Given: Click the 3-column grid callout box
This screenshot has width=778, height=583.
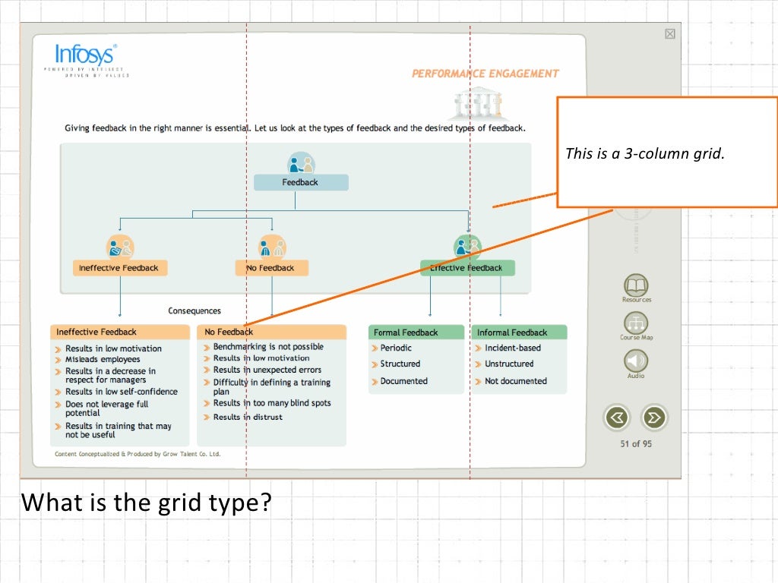Looking at the screenshot, I should [667, 152].
